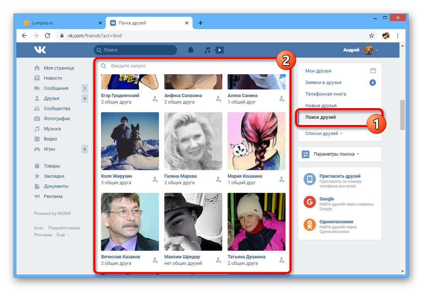Viewport: 422px width, 291px height.
Task: Open Новости in sidebar
Action: click(x=53, y=78)
